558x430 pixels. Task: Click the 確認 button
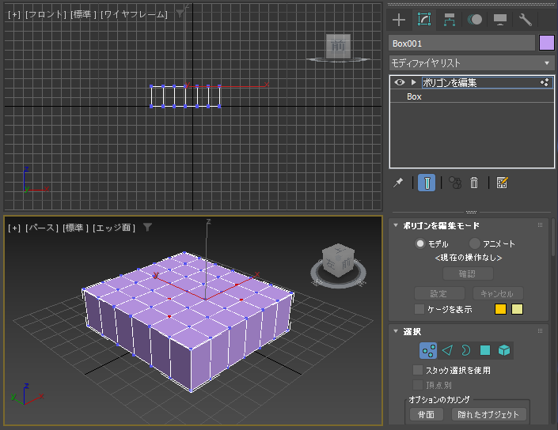(468, 273)
